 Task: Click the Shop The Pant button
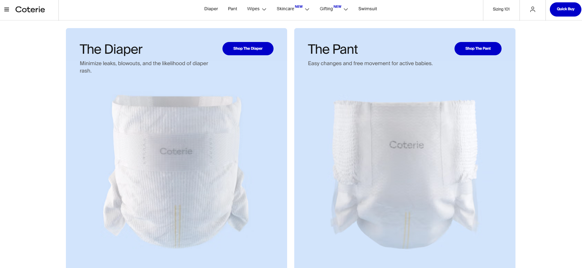point(478,48)
